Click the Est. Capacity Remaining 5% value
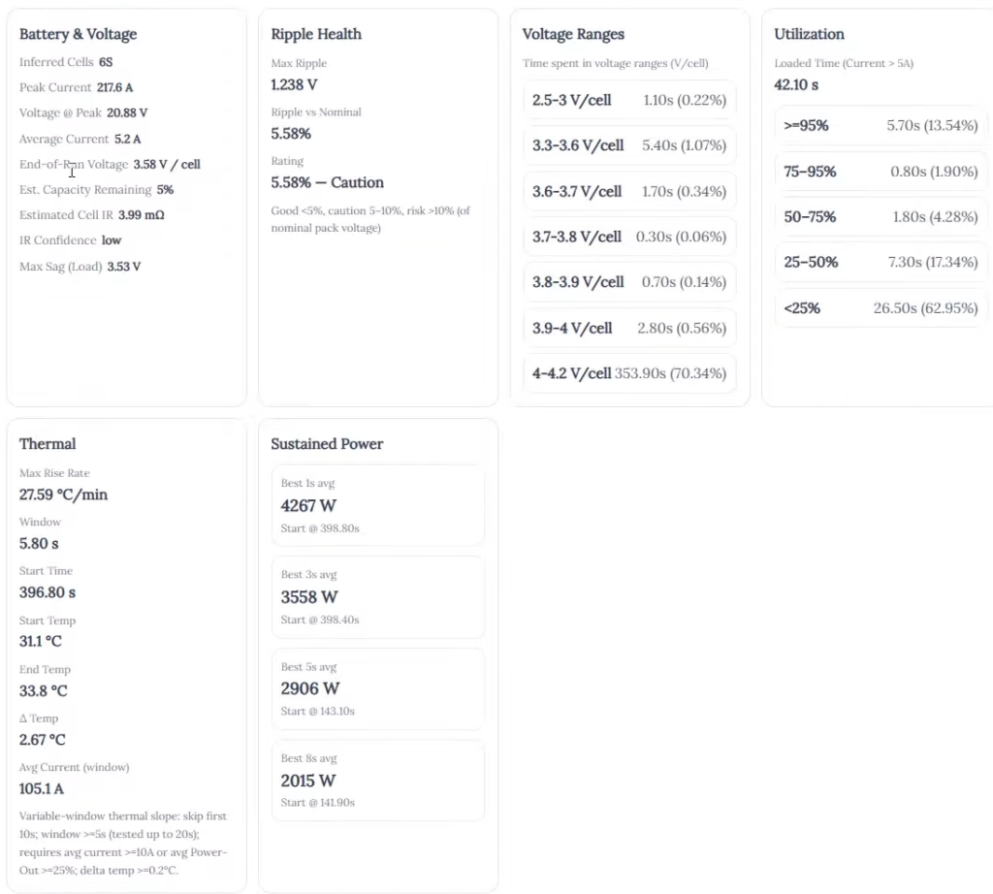Image resolution: width=993 pixels, height=894 pixels. [x=165, y=189]
